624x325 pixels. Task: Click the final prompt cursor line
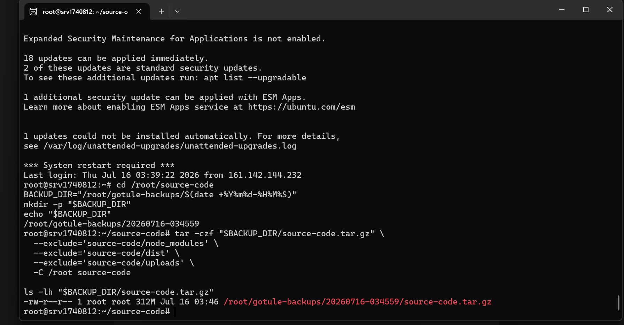tap(99, 311)
